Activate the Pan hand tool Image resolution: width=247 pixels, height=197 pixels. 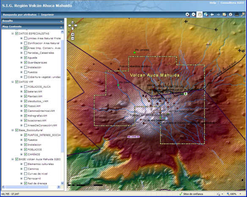pos(200,15)
